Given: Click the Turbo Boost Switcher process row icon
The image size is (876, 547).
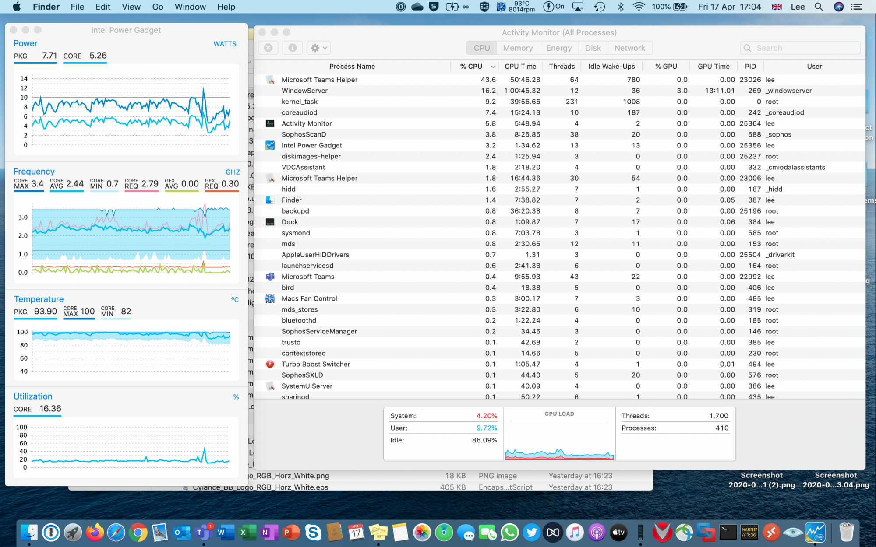Looking at the screenshot, I should pos(270,364).
